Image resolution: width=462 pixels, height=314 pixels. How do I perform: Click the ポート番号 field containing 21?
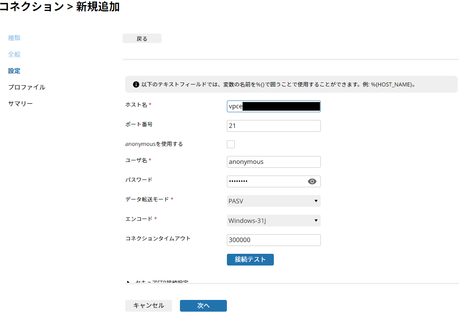[x=273, y=126]
